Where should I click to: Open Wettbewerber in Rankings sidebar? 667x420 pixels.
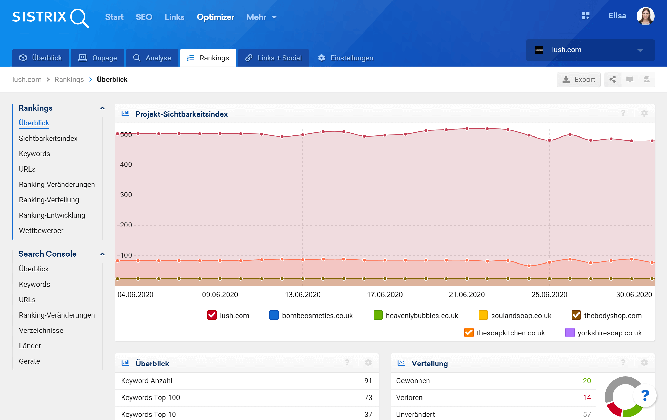(41, 230)
